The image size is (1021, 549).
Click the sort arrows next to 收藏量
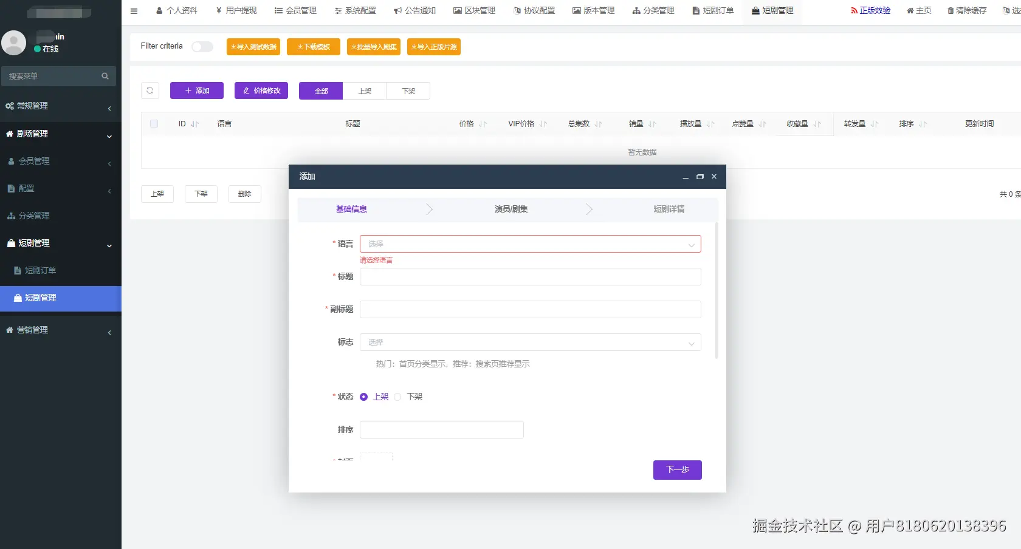click(x=817, y=124)
